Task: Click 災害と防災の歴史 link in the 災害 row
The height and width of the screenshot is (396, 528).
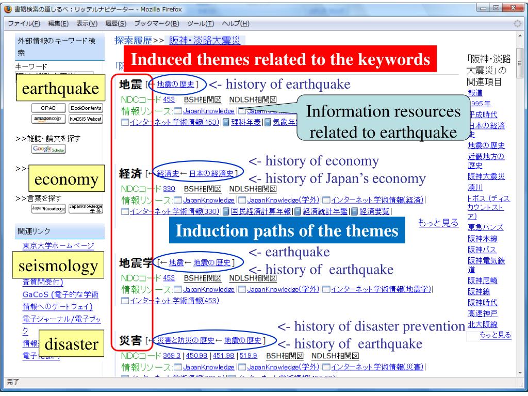Action: click(186, 340)
